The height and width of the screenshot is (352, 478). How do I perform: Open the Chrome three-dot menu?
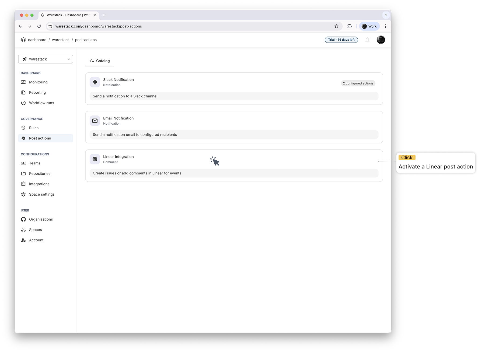click(385, 26)
